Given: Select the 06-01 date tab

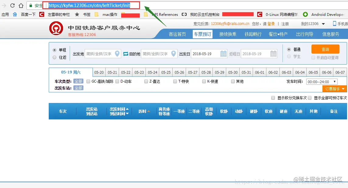Looking at the screenshot, I should pos(260,72).
